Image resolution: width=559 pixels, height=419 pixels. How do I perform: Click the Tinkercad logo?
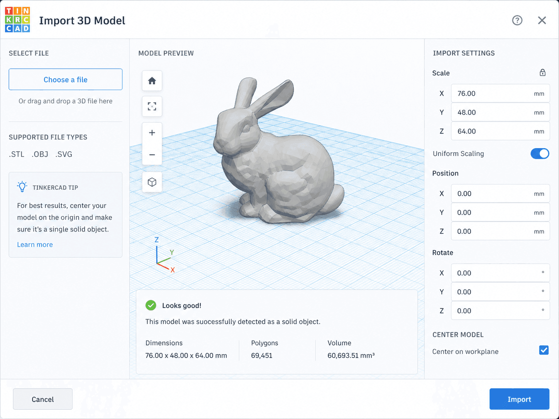[17, 20]
